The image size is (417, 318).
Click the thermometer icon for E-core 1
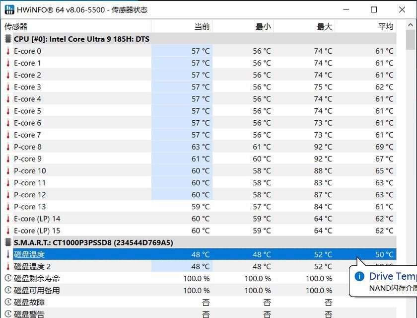[x=8, y=63]
